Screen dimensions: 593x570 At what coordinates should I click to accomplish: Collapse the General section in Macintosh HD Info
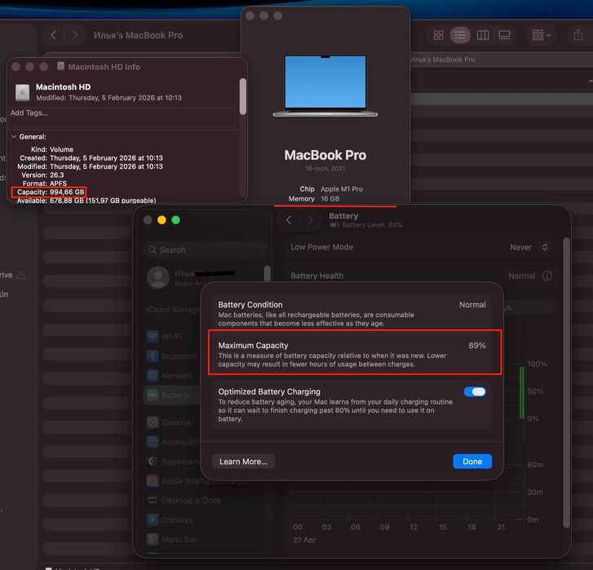pos(14,136)
